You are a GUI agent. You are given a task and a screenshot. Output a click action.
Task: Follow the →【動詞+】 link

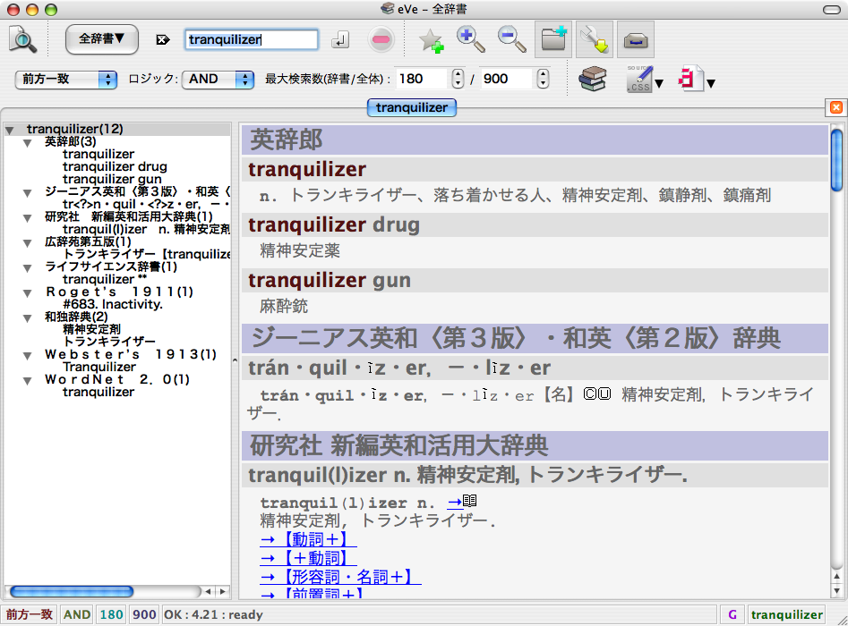point(308,539)
